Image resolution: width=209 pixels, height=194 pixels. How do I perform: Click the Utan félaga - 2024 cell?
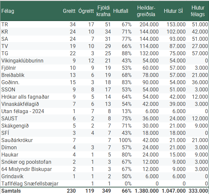[23, 111]
